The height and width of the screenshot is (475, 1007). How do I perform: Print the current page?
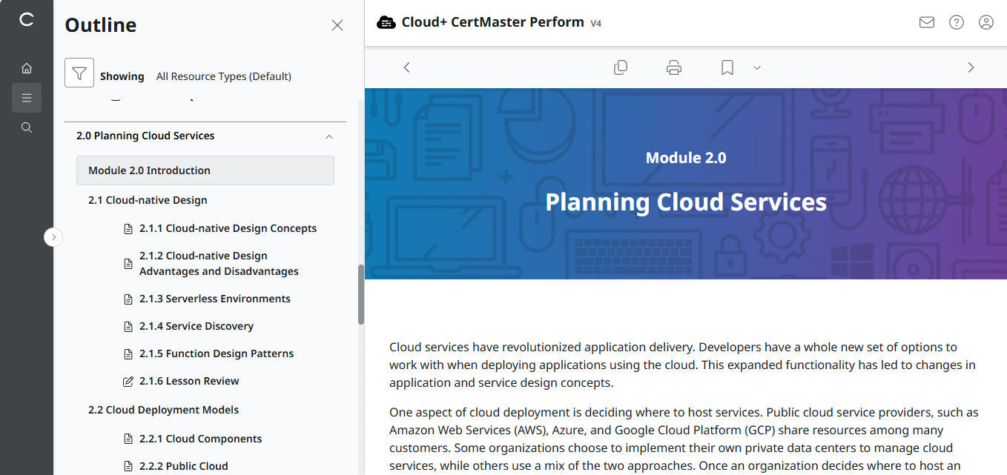[673, 67]
